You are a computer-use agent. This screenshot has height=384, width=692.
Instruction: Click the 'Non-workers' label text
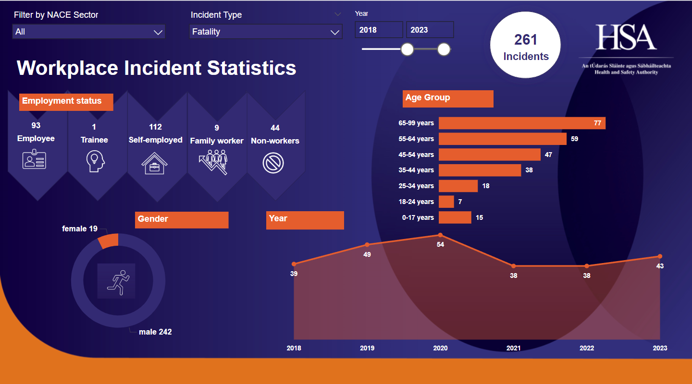click(x=275, y=141)
